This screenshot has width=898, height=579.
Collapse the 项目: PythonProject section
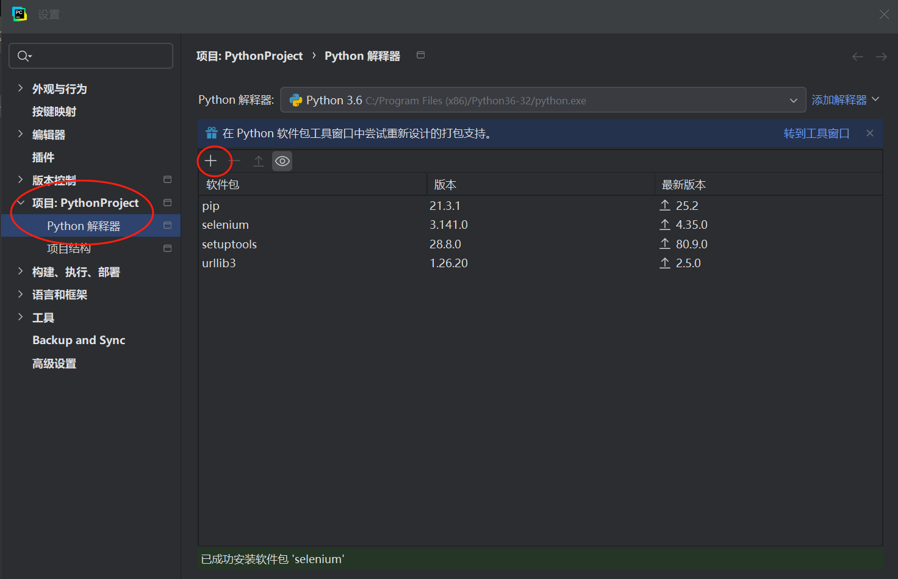point(20,203)
